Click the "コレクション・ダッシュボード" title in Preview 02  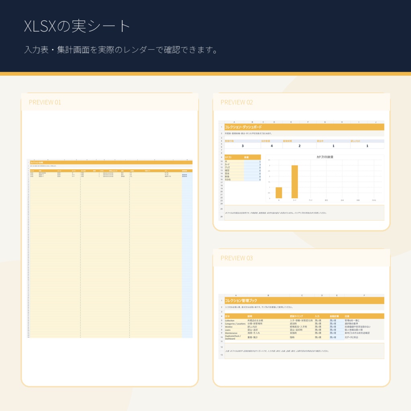click(243, 127)
